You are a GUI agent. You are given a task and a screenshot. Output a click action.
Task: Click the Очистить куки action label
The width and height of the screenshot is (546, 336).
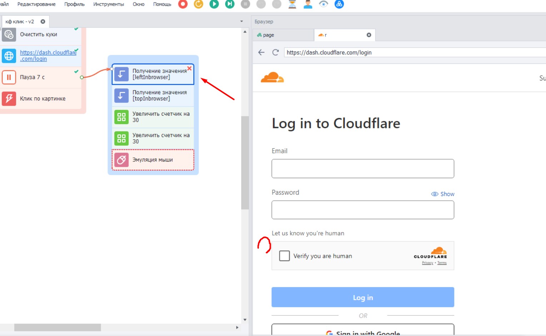click(39, 34)
